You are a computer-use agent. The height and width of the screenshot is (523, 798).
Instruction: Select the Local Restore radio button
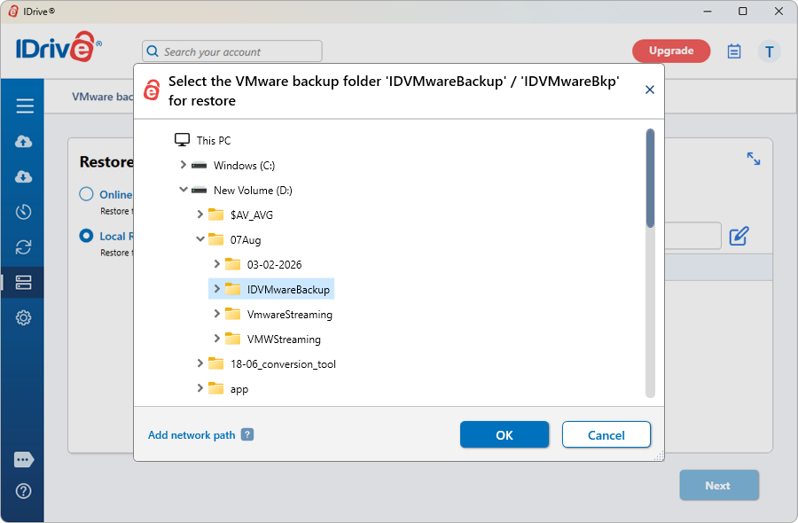click(87, 236)
